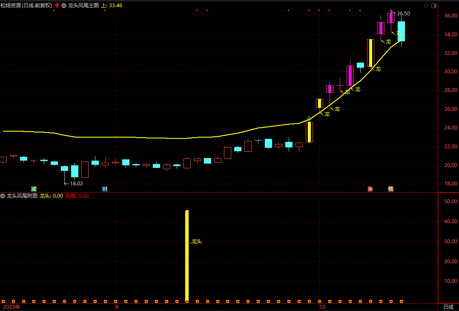Image resolution: width=459 pixels, height=311 pixels.
Task: Toggle the side panel icon at top right
Action: [433, 6]
